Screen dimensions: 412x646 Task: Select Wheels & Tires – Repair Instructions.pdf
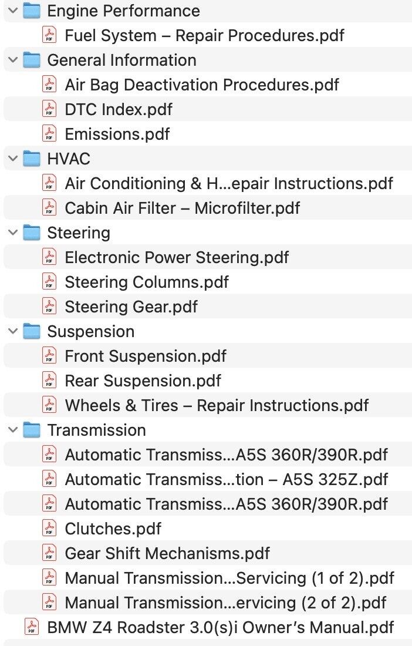point(216,405)
